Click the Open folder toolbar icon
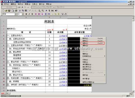135x98 pixels. coord(6,11)
